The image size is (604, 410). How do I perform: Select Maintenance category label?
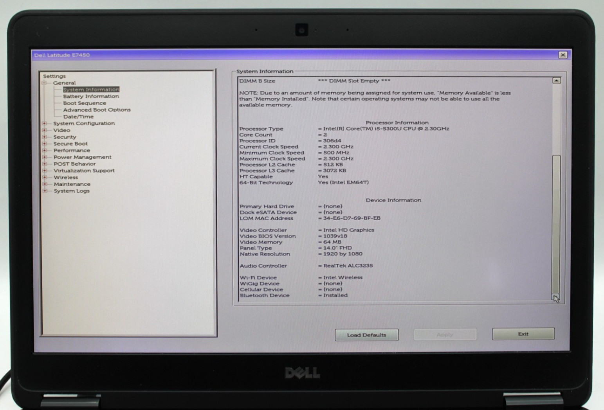coord(72,184)
